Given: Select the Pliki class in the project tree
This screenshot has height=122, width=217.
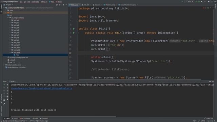Looking at the screenshot, I should [17, 55].
